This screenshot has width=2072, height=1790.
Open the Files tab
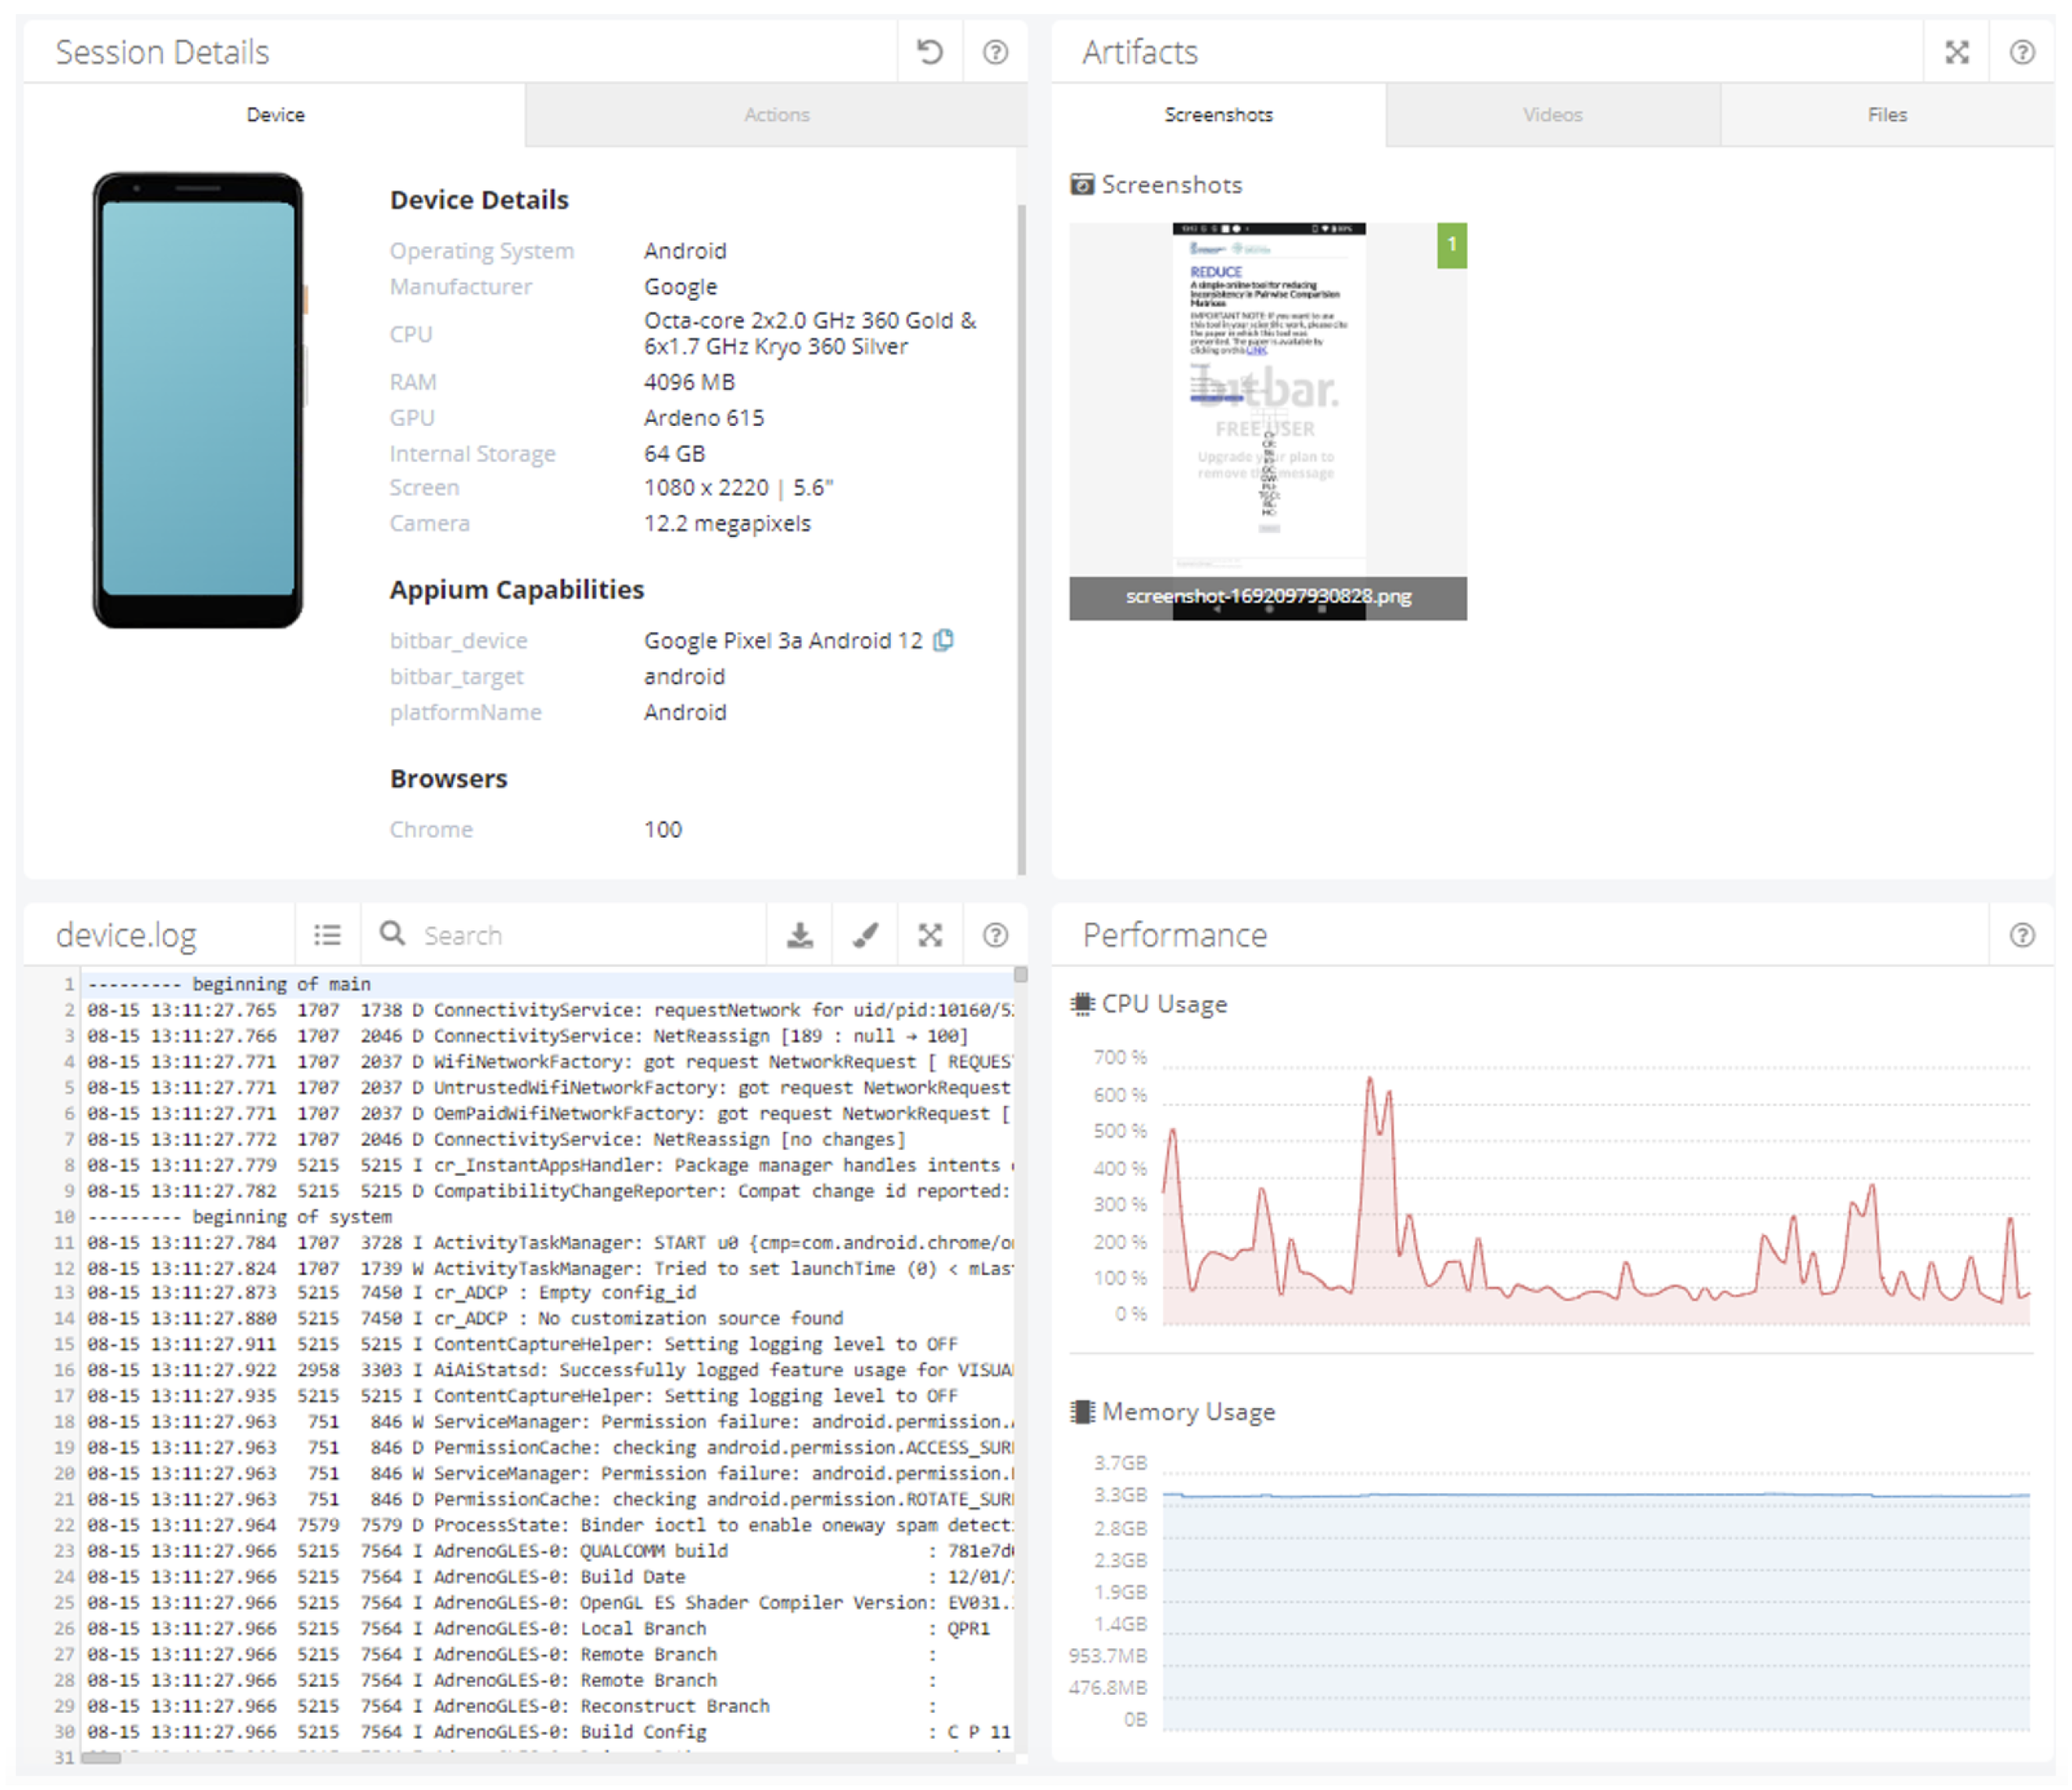click(x=1887, y=115)
